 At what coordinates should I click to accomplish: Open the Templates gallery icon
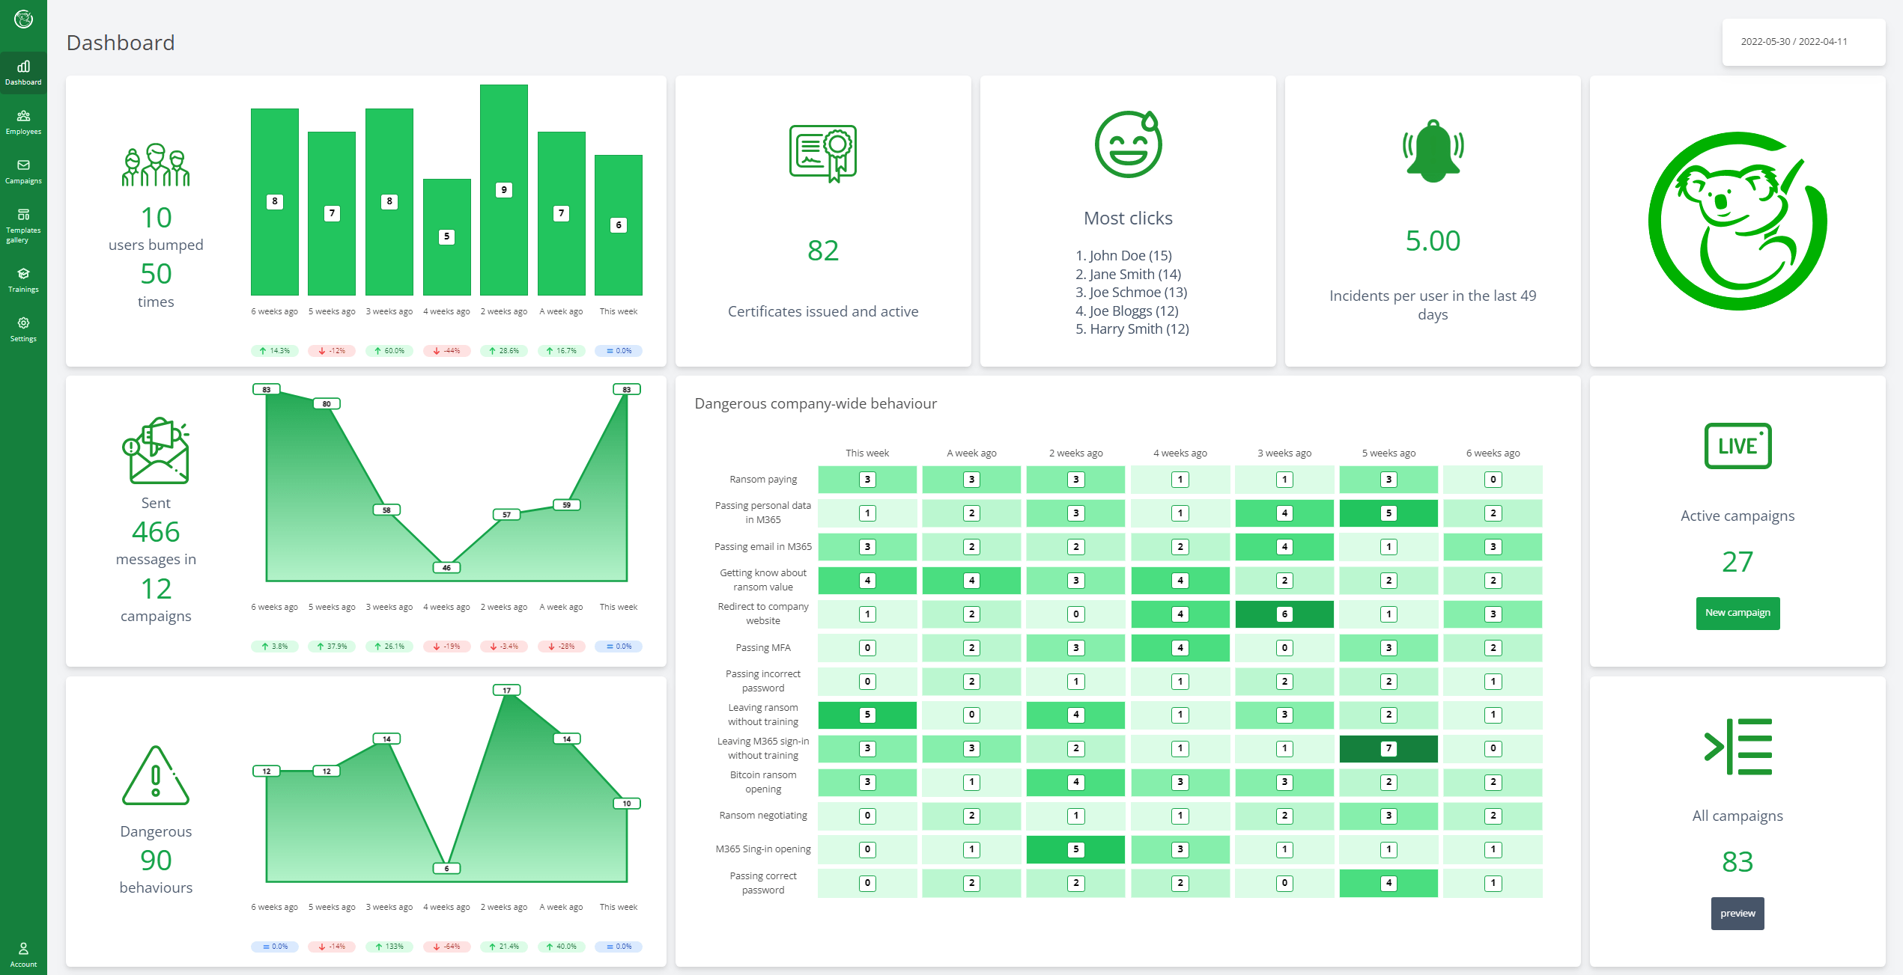(x=23, y=215)
